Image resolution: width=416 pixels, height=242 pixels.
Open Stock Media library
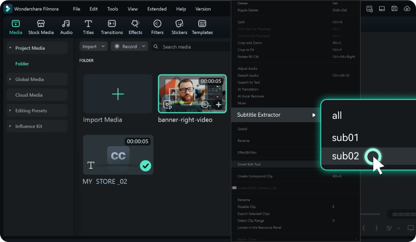point(41,27)
